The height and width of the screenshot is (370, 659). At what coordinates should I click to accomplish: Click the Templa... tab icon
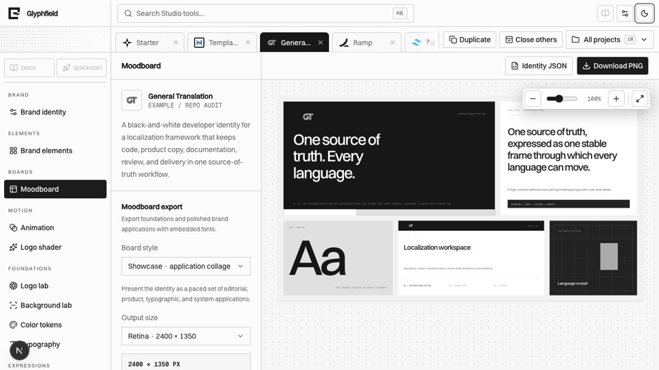(x=199, y=42)
